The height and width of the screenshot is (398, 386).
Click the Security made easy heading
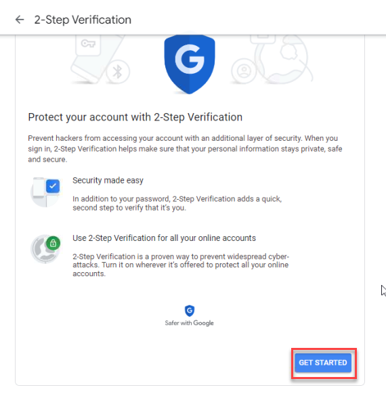(108, 181)
